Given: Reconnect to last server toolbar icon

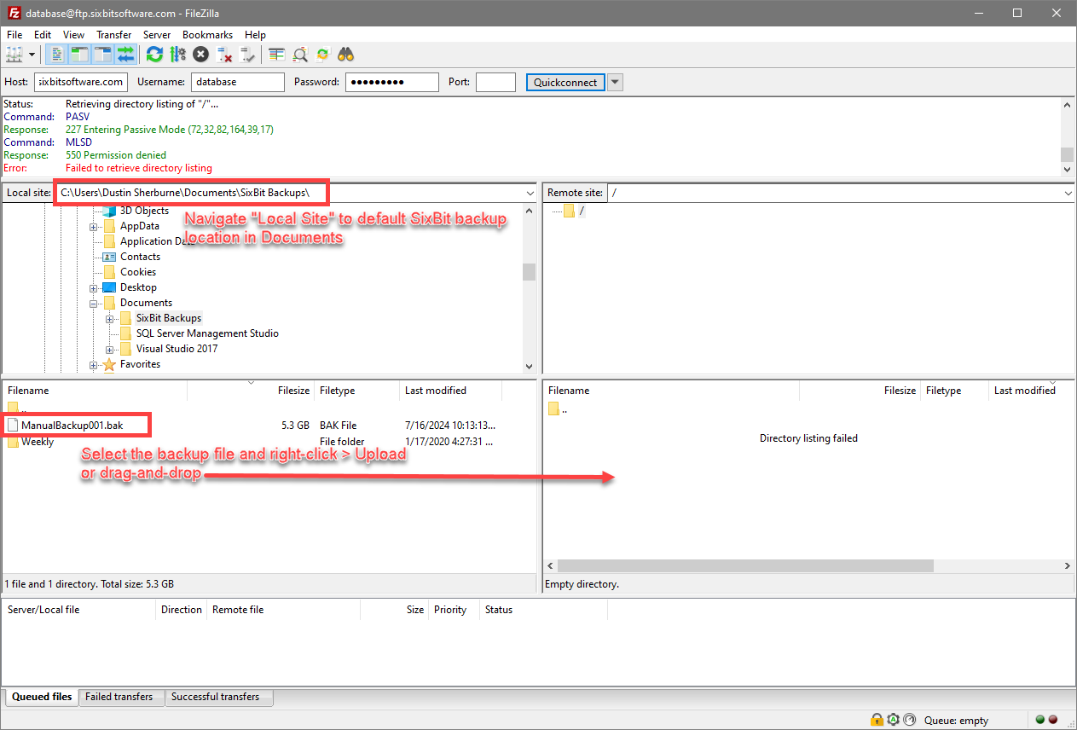Looking at the screenshot, I should (247, 55).
